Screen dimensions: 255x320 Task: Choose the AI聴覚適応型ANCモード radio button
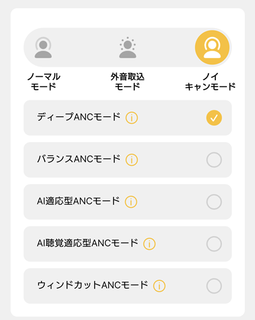(214, 244)
